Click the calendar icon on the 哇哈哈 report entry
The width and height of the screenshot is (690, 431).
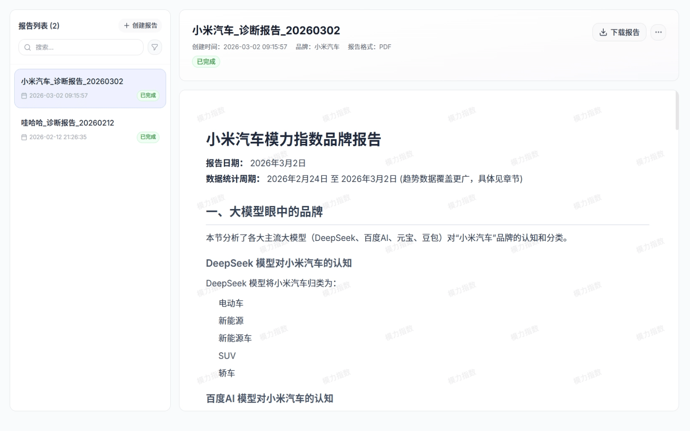25,137
